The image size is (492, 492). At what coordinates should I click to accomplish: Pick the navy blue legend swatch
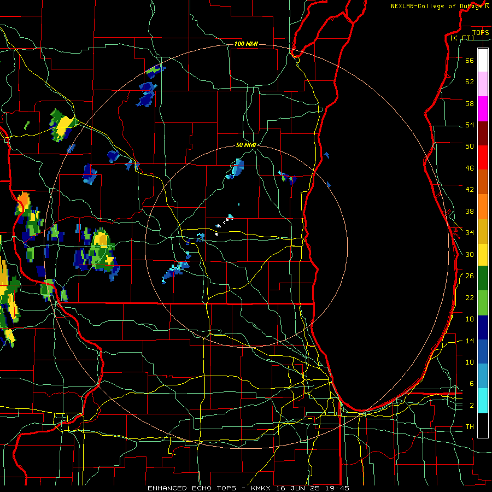483,327
